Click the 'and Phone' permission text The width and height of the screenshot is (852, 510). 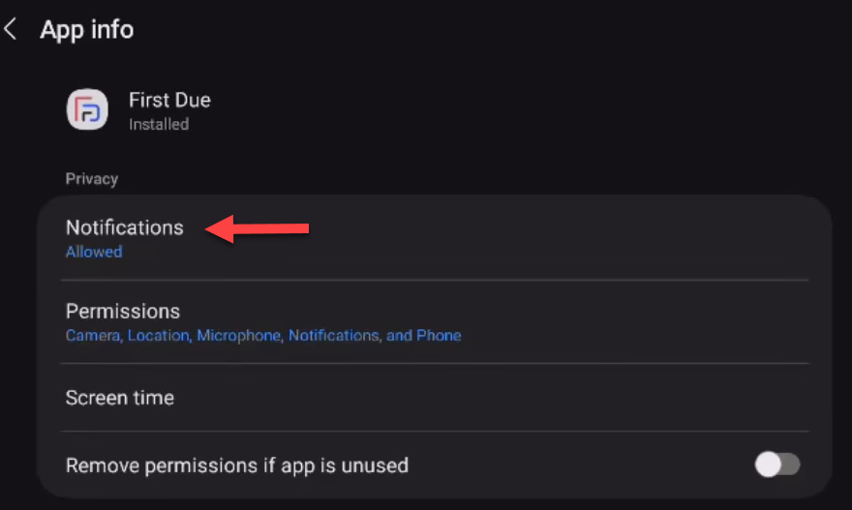coord(424,336)
